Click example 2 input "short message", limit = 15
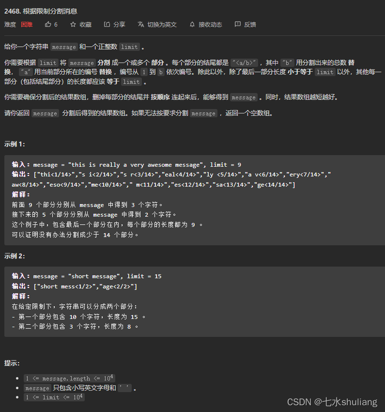 (x=87, y=276)
